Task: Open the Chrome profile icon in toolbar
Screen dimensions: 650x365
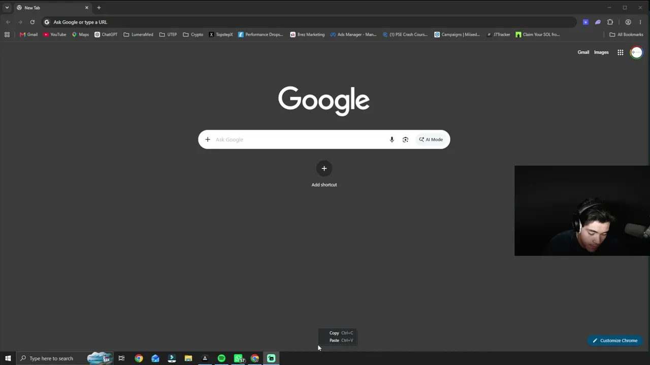Action: pyautogui.click(x=628, y=22)
